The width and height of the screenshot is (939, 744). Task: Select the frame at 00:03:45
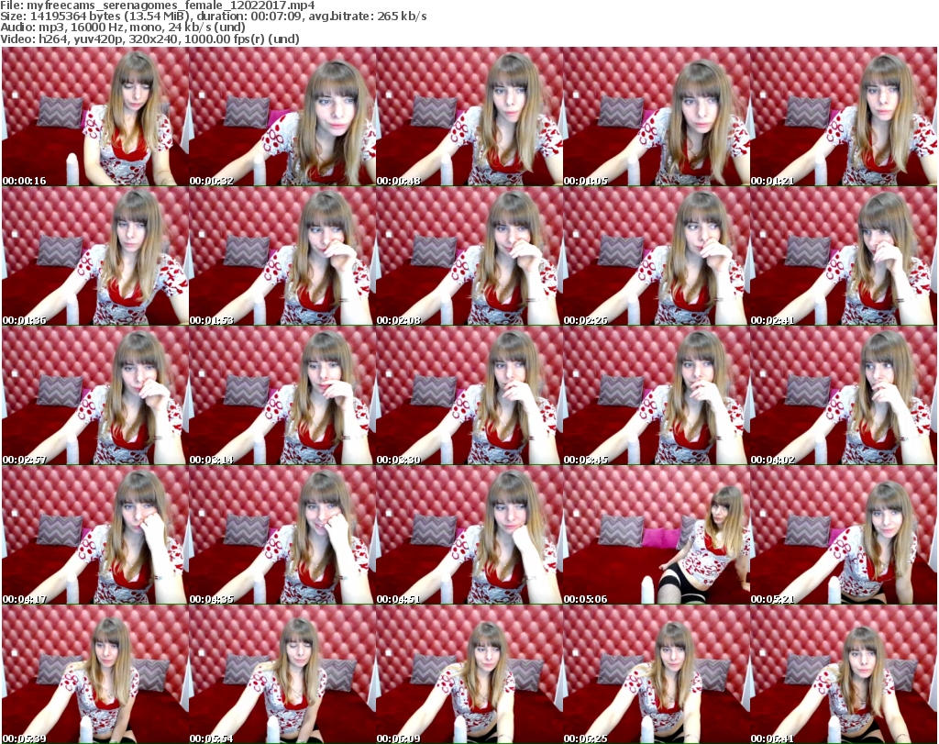tap(657, 395)
